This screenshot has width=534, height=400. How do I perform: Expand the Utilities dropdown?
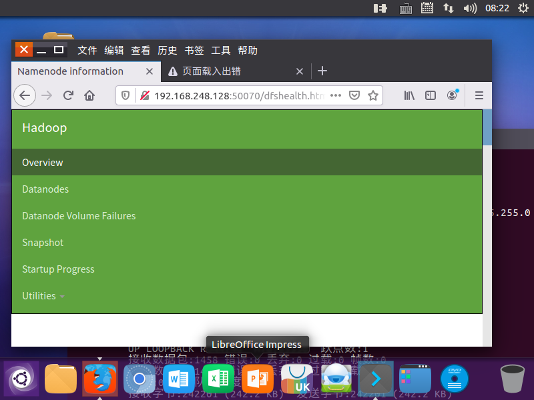coord(43,296)
